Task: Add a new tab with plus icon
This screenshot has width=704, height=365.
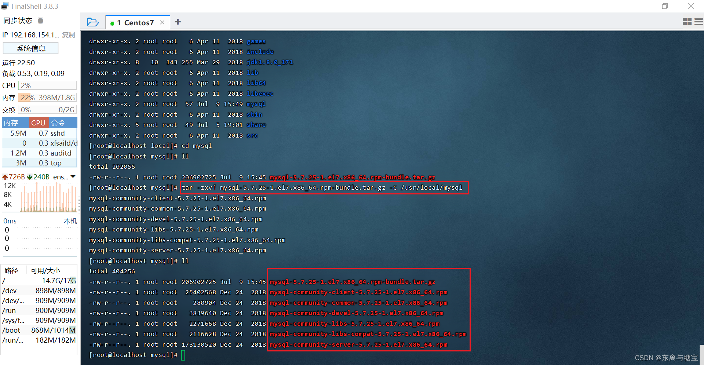Action: coord(178,22)
